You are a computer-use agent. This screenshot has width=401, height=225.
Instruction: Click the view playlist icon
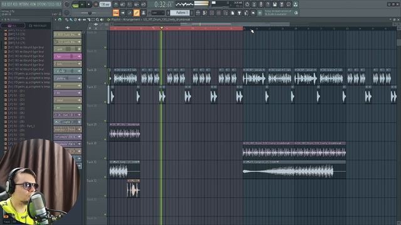198,12
